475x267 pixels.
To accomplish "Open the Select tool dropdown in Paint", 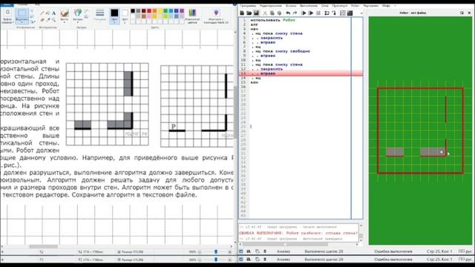I will point(22,22).
